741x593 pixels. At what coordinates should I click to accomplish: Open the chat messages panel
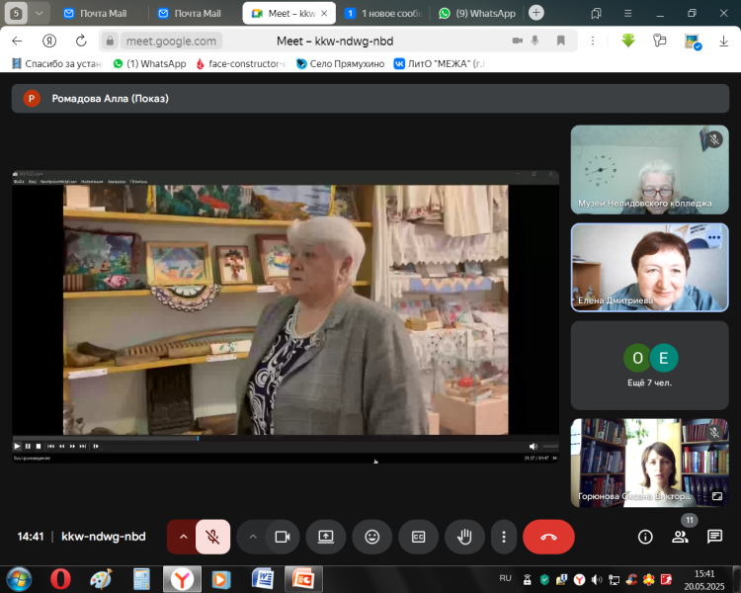(714, 537)
